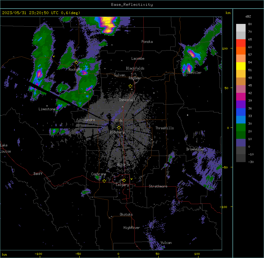Viewport: 264px width, 258px height.
Task: Select the RedDeer city label
Action: coord(135,78)
